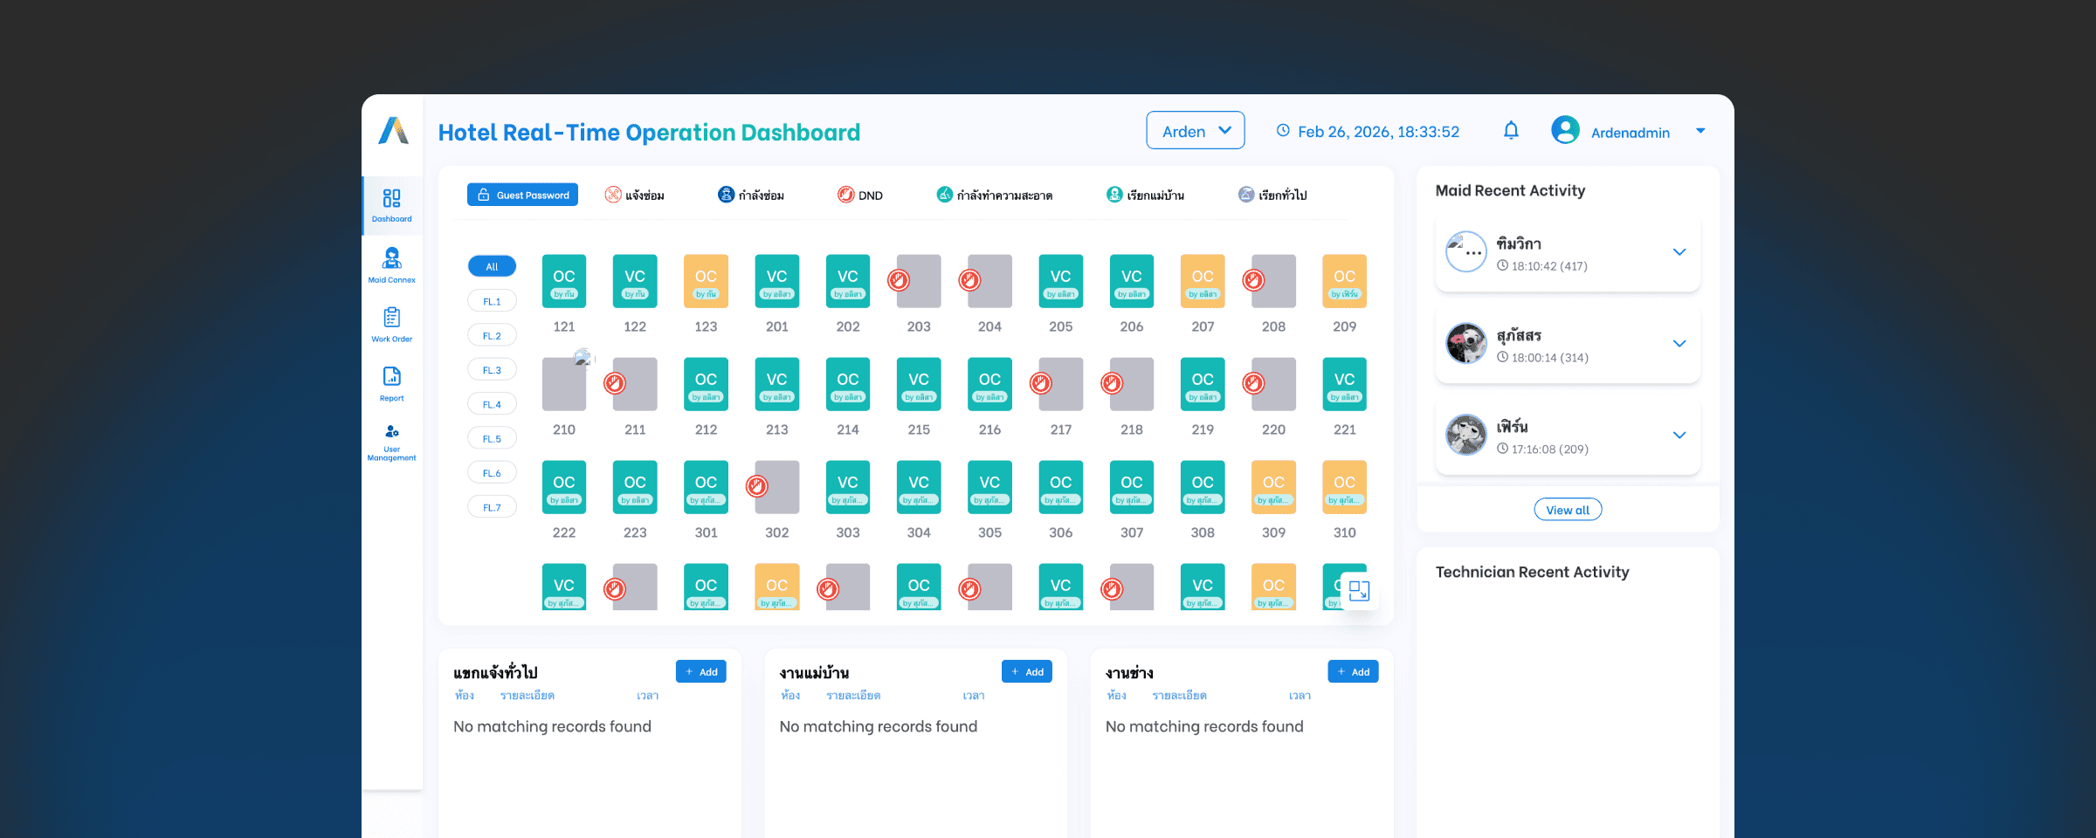The height and width of the screenshot is (838, 2096).
Task: Click the expand-grid icon on the room panel
Action: pyautogui.click(x=1359, y=591)
